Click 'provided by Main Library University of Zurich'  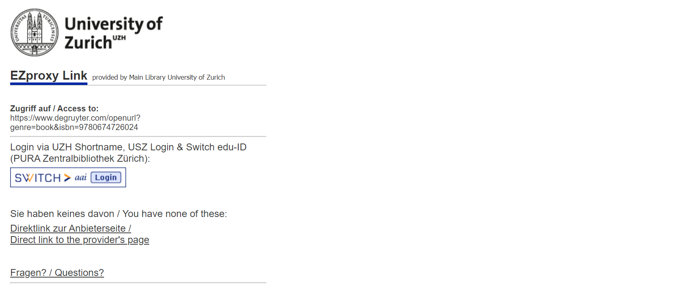(x=158, y=77)
